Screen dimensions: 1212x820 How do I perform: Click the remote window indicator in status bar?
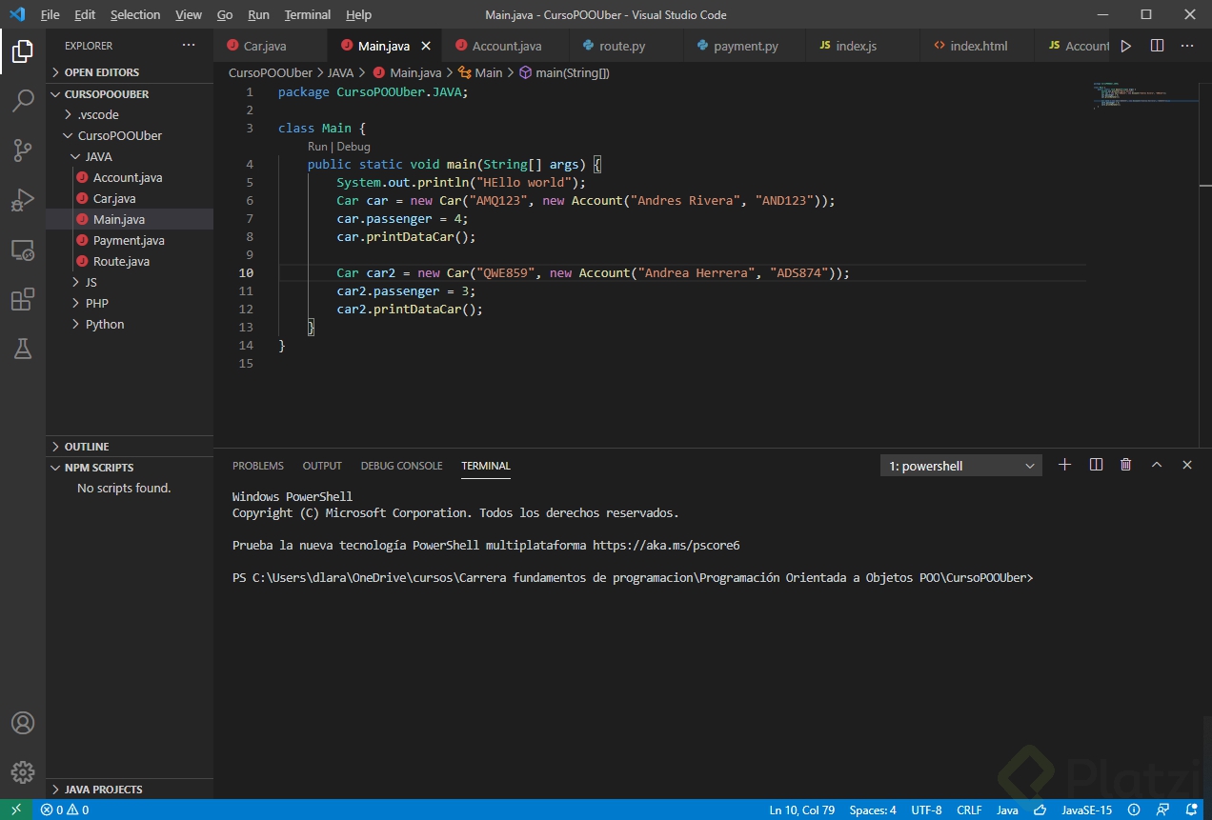tap(16, 810)
